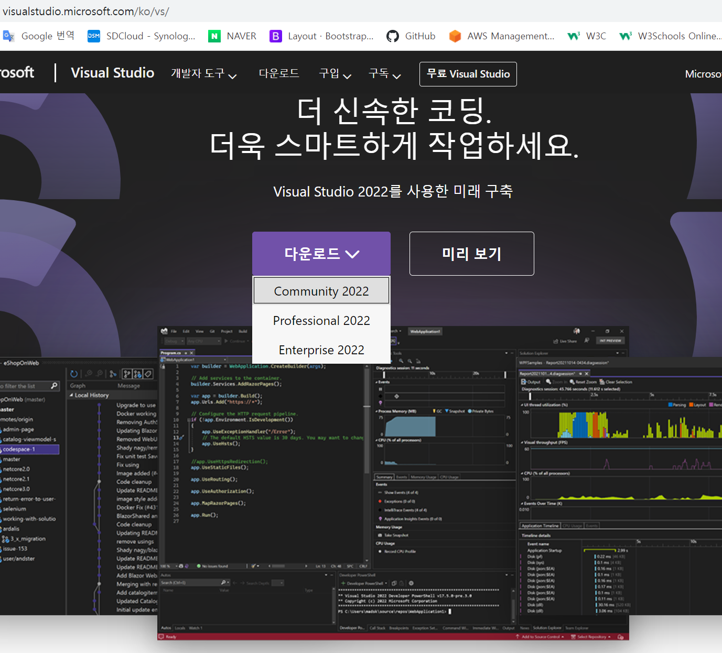This screenshot has height=653, width=722.
Task: Open the NAVER bookmark icon
Action: (x=214, y=36)
